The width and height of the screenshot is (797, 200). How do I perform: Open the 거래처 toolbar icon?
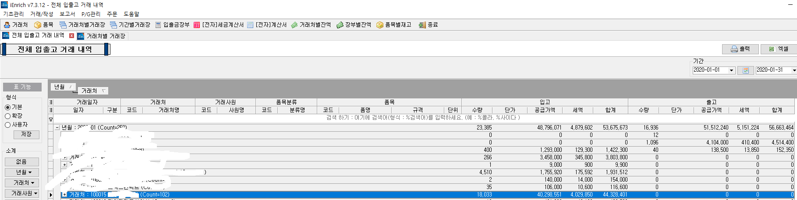tap(7, 25)
